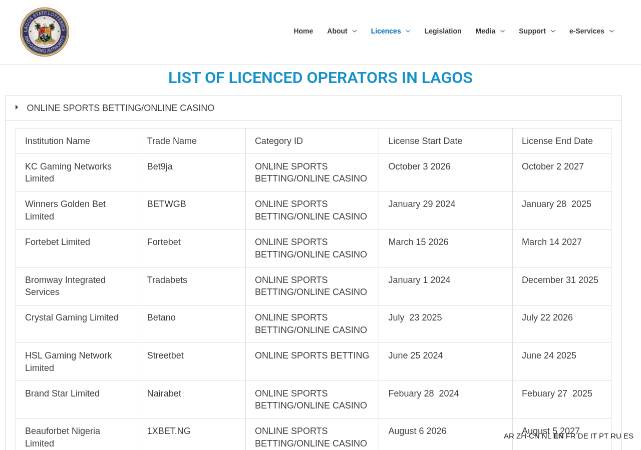This screenshot has width=641, height=450.
Task: Click the Febuary 27 2025 end date
Action: click(562, 399)
